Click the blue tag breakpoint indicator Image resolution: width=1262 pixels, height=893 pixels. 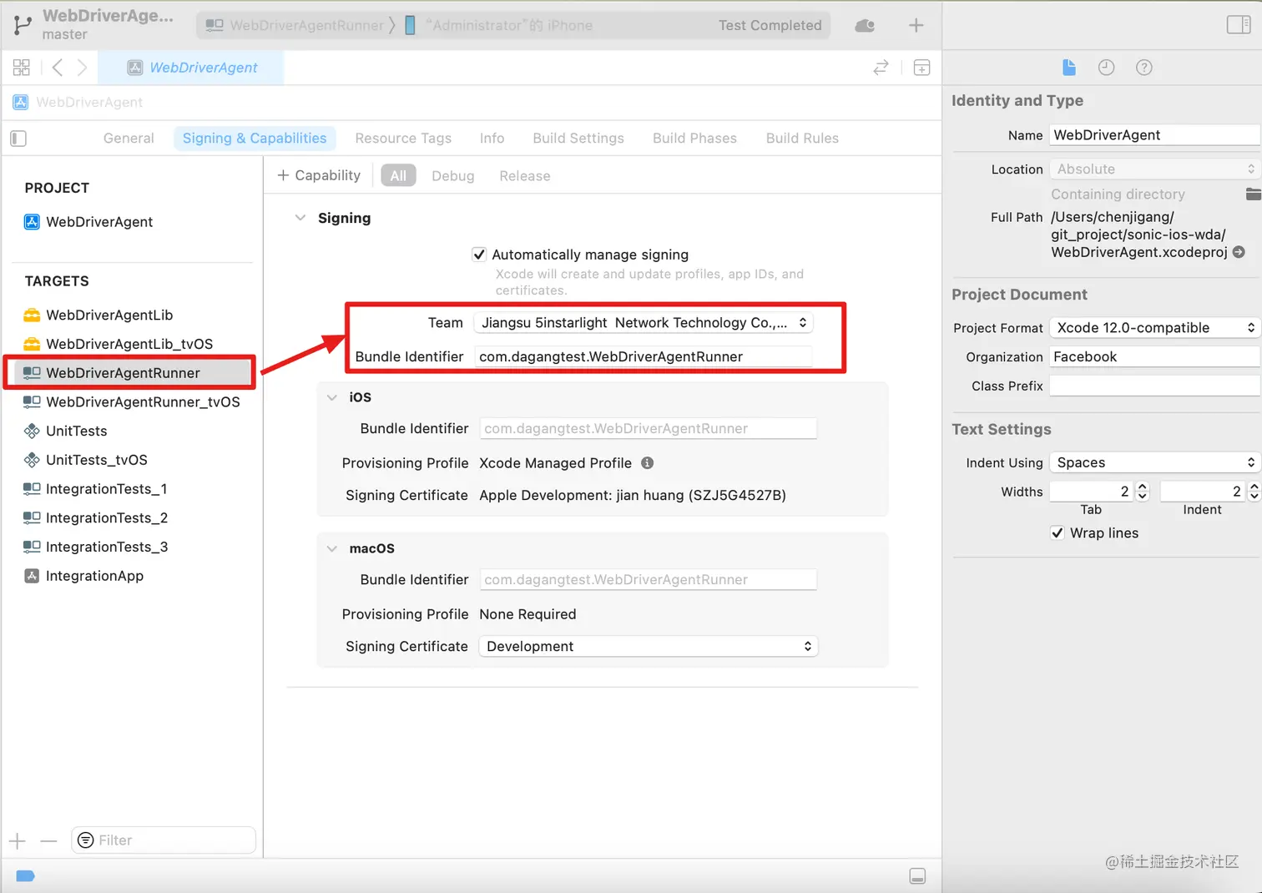pyautogui.click(x=25, y=875)
